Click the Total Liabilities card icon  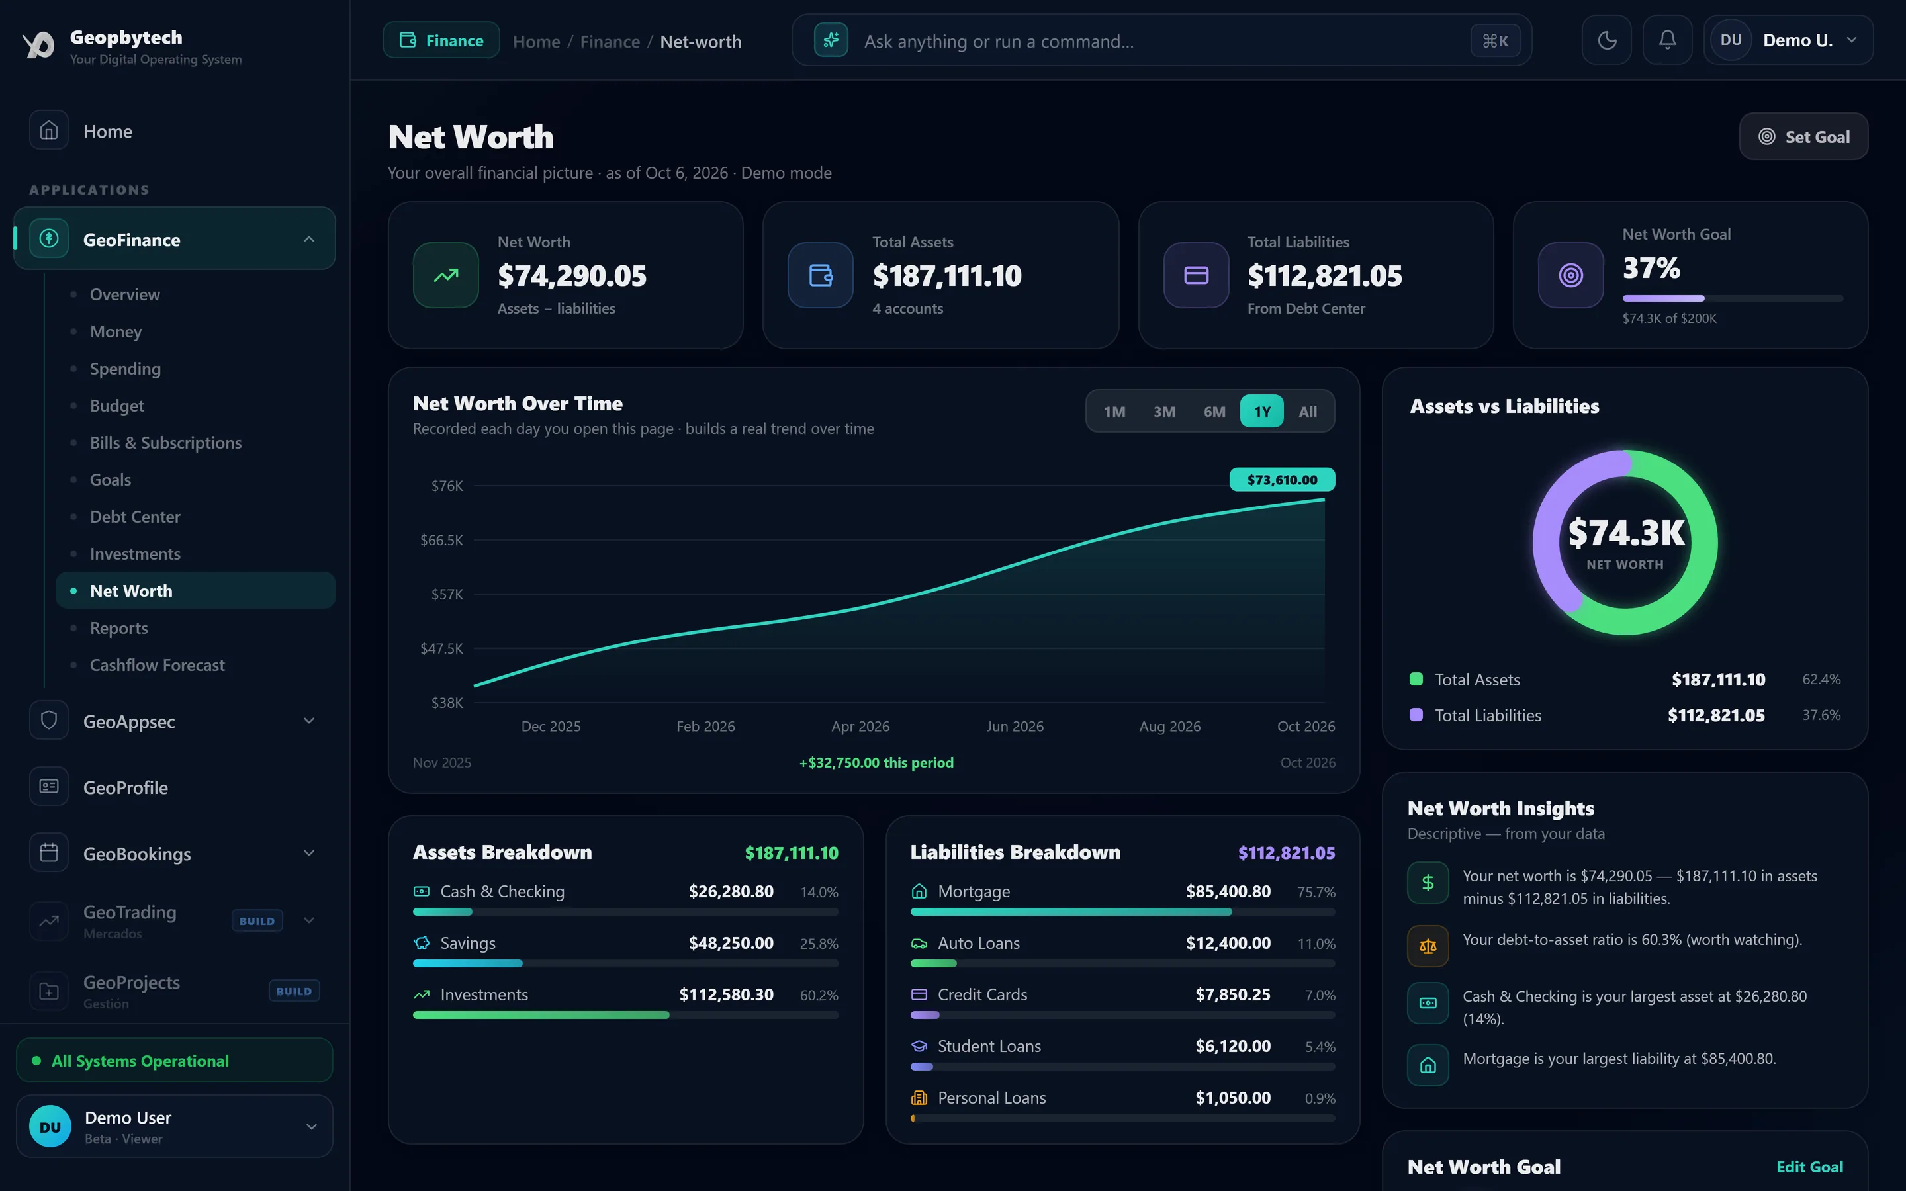[1197, 275]
